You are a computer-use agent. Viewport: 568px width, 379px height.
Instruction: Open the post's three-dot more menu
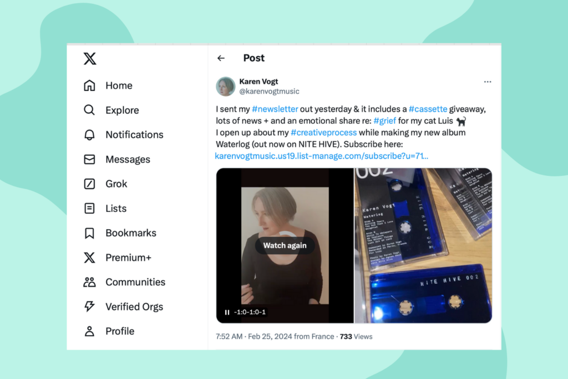(x=488, y=82)
